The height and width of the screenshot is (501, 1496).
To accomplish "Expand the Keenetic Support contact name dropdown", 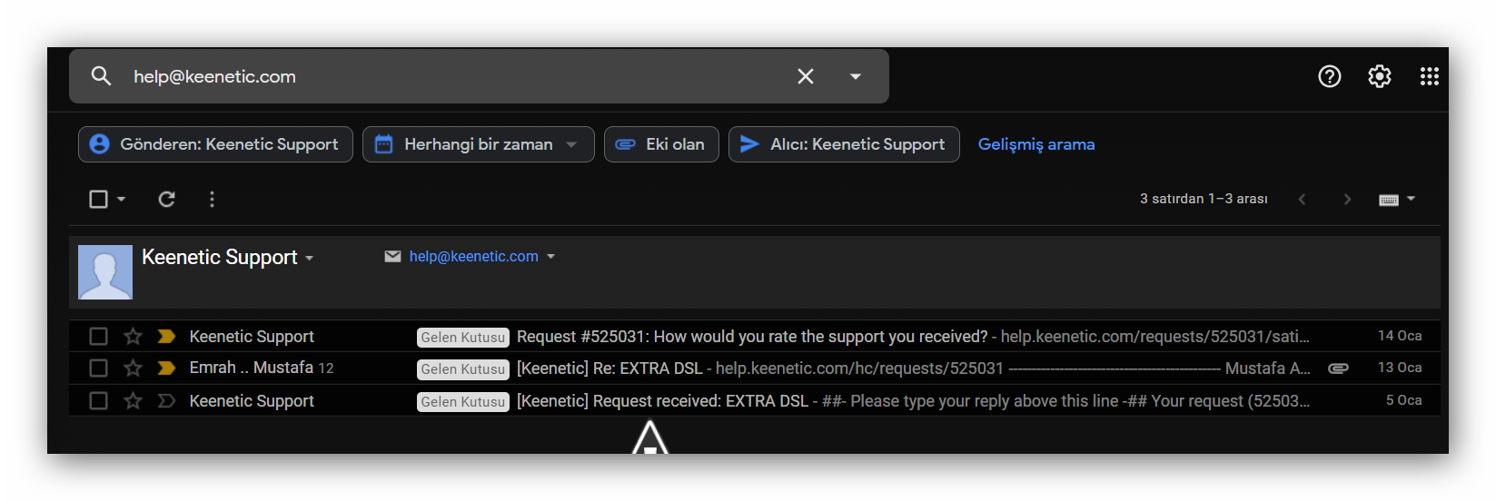I will point(309,259).
